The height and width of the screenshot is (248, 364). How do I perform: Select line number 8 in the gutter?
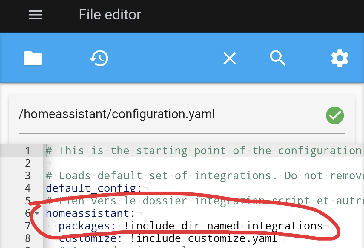point(27,238)
